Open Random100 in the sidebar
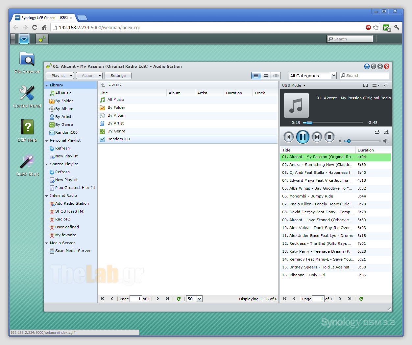The image size is (412, 345). (x=66, y=132)
